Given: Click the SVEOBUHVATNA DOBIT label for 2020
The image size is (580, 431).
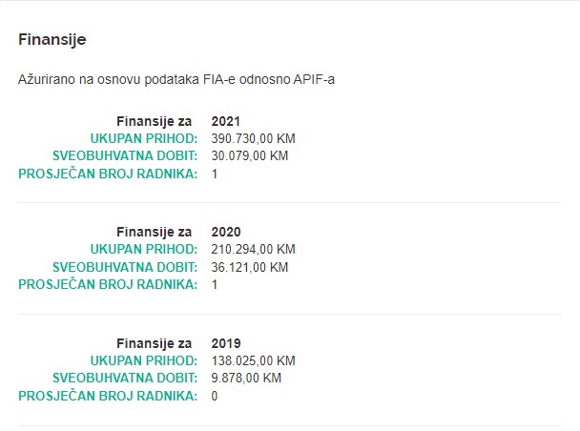Looking at the screenshot, I should coord(125,267).
